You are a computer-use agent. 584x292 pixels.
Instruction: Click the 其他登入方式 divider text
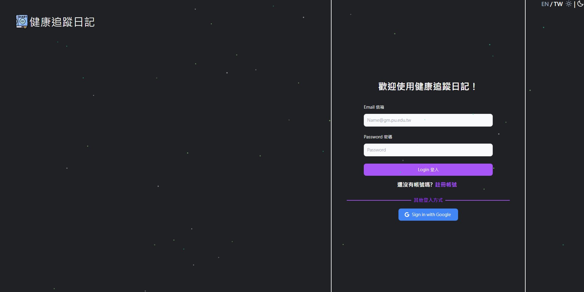pos(428,200)
